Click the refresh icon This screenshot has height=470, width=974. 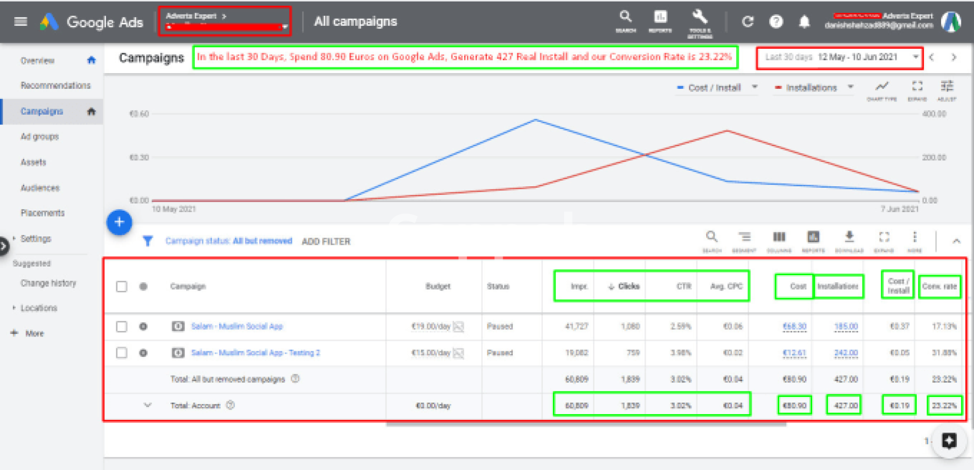[x=747, y=22]
